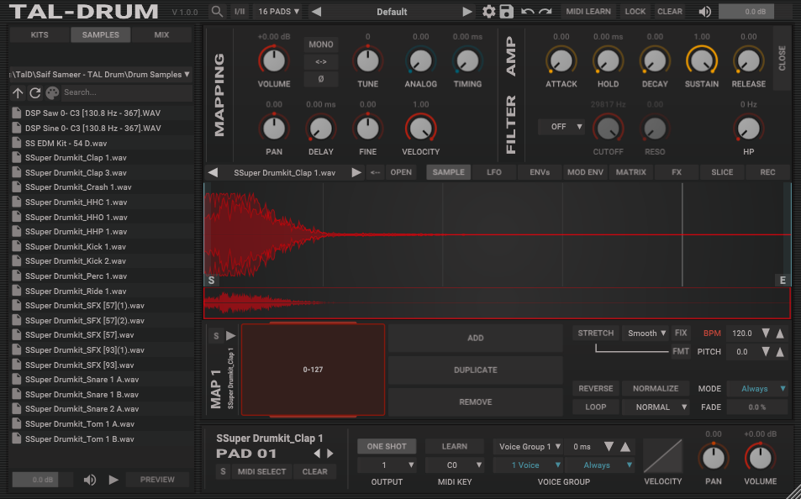Load the next sample right of the Clap 1 filename
This screenshot has height=499, width=801.
[356, 172]
